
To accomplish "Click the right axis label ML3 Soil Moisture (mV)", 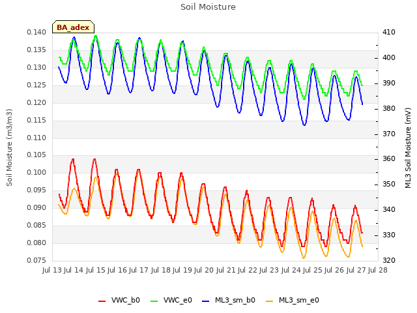I will pos(408,148).
